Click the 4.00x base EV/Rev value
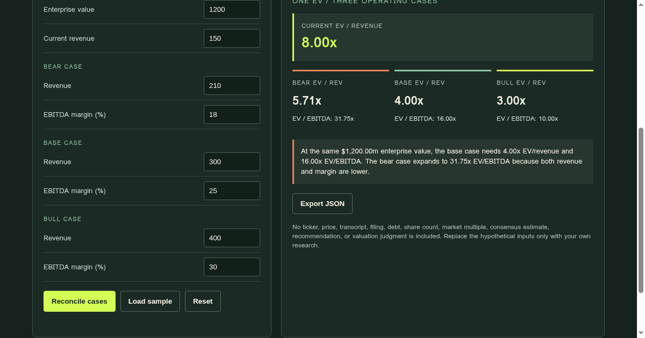 pyautogui.click(x=409, y=101)
